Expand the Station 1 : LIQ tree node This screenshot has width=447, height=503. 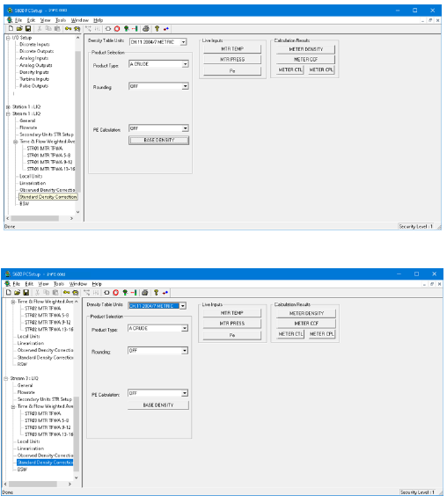pos(8,106)
